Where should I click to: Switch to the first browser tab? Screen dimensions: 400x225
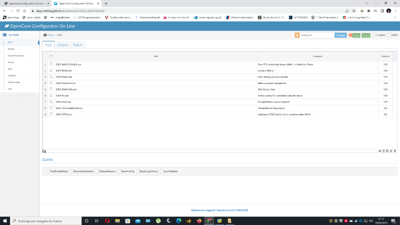pyautogui.click(x=26, y=3)
